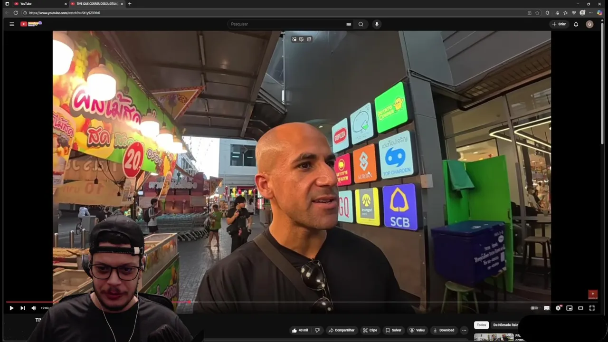This screenshot has height=342, width=608.
Task: Open the first recommended video thumbnail
Action: 494,337
